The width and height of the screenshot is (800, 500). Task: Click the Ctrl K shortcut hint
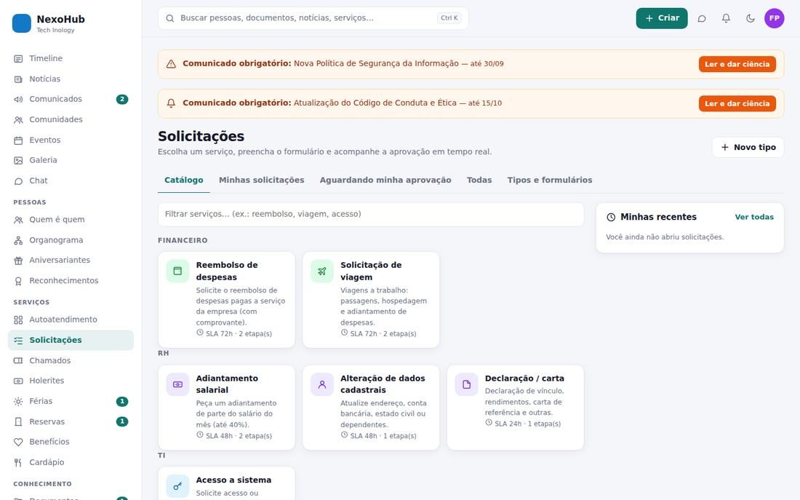click(x=449, y=18)
